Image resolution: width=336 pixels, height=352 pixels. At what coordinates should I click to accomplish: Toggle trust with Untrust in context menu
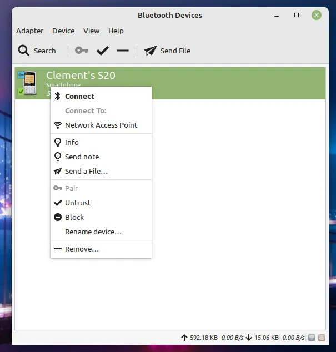[78, 203]
